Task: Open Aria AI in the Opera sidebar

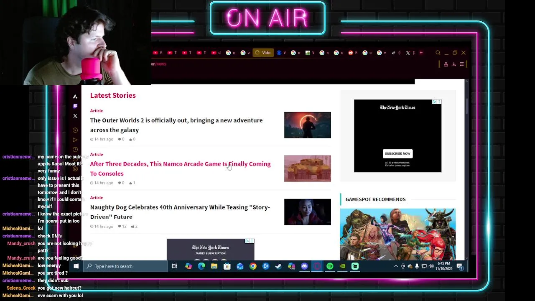Action: (x=75, y=97)
